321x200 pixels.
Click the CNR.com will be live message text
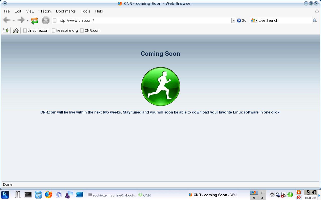[x=160, y=112]
